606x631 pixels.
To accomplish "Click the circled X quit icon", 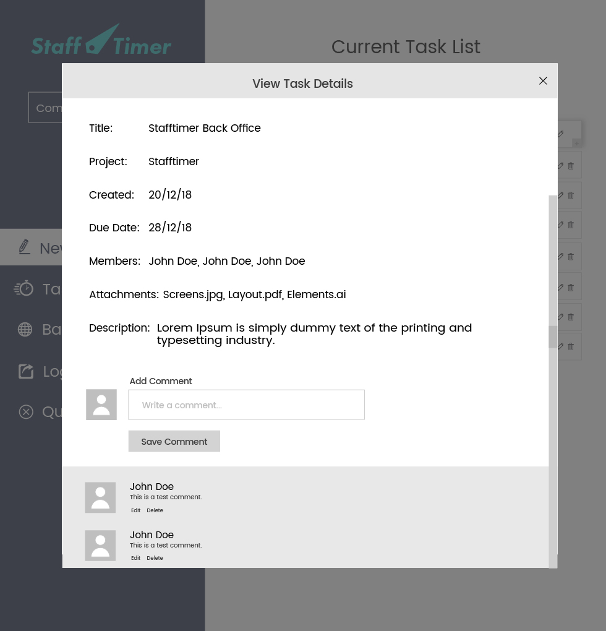I will pos(26,411).
